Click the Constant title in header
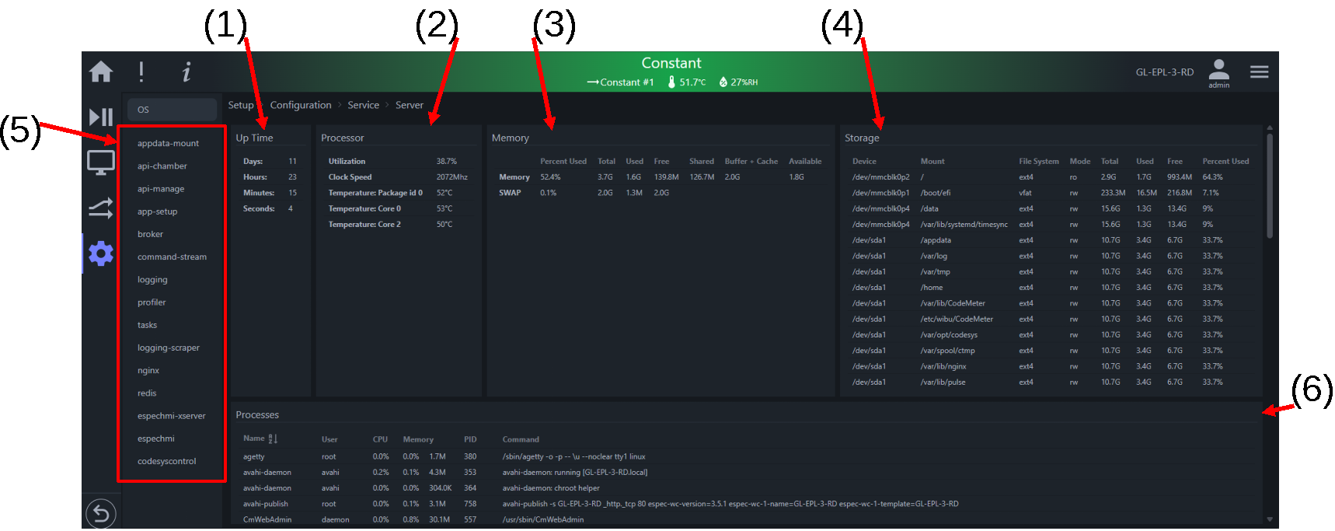This screenshot has height=531, width=1335. (671, 63)
